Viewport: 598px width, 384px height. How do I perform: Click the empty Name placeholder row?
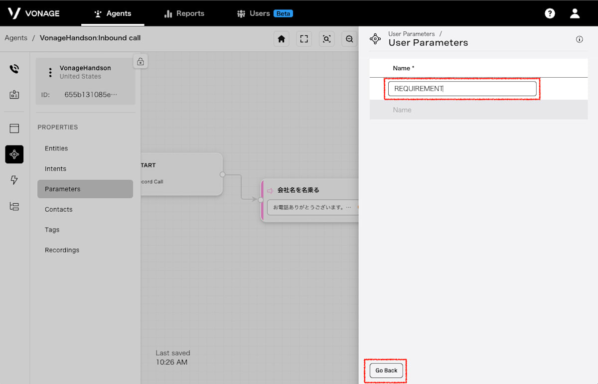pos(478,110)
